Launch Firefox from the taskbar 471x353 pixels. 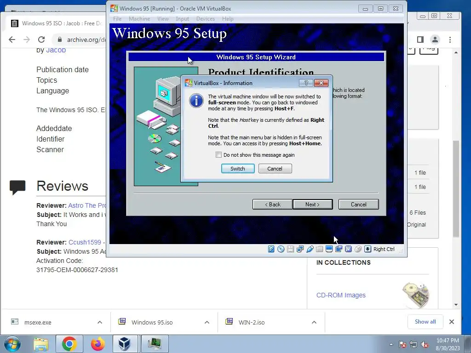(x=98, y=344)
